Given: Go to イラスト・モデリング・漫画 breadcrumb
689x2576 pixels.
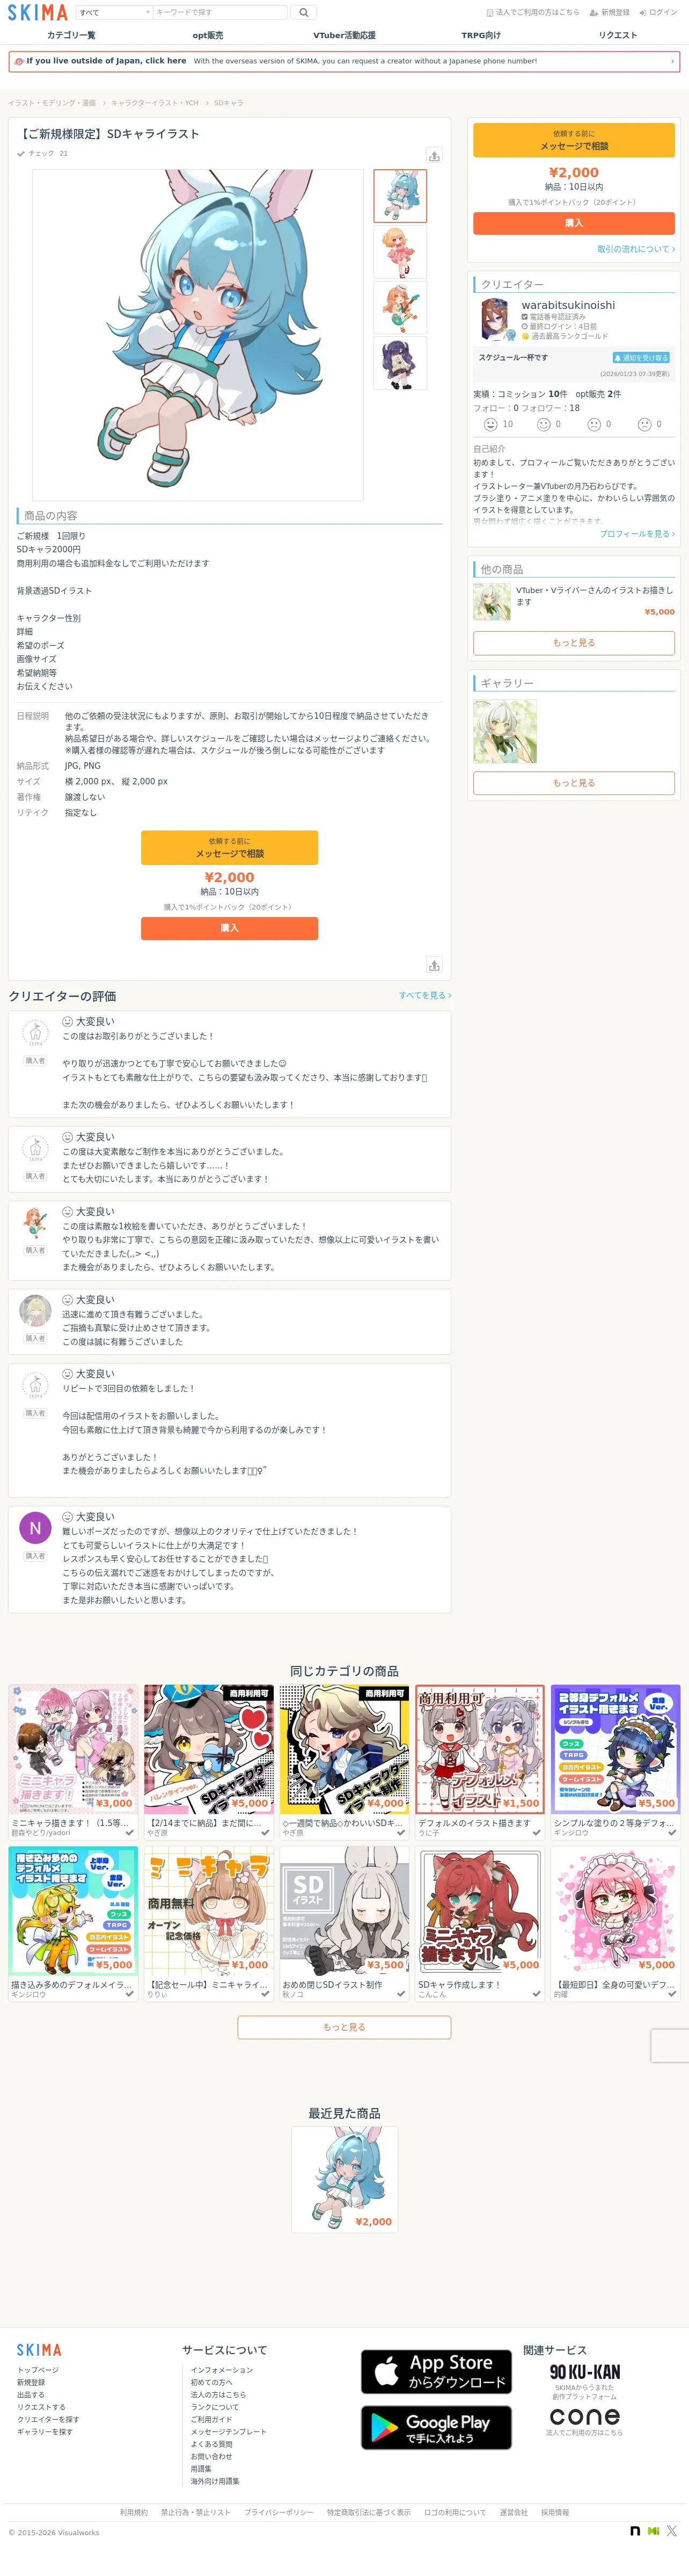Looking at the screenshot, I should coord(52,103).
